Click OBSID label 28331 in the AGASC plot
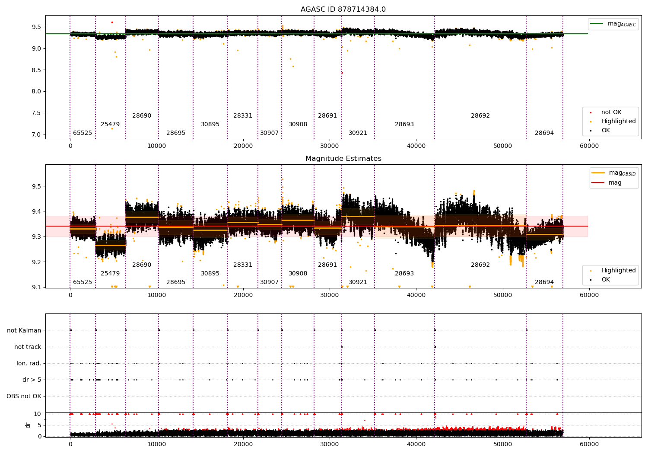 pyautogui.click(x=243, y=116)
